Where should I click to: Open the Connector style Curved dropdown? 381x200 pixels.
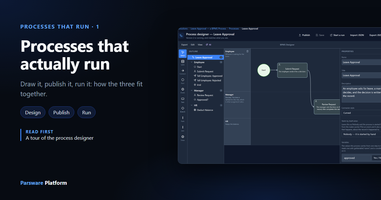click(x=361, y=113)
